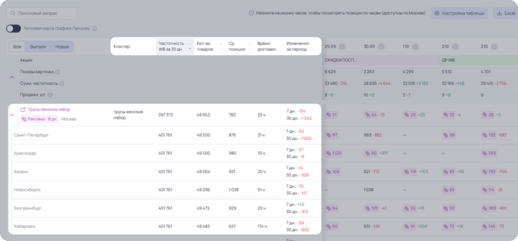
Task: Click the clock icon in hint text
Action: pos(251,13)
